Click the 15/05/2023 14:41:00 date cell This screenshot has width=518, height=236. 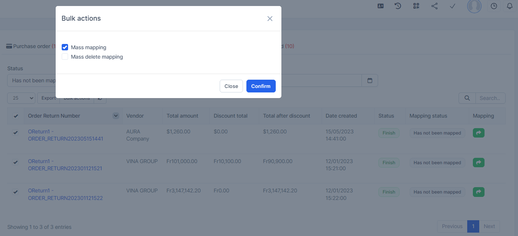click(340, 135)
